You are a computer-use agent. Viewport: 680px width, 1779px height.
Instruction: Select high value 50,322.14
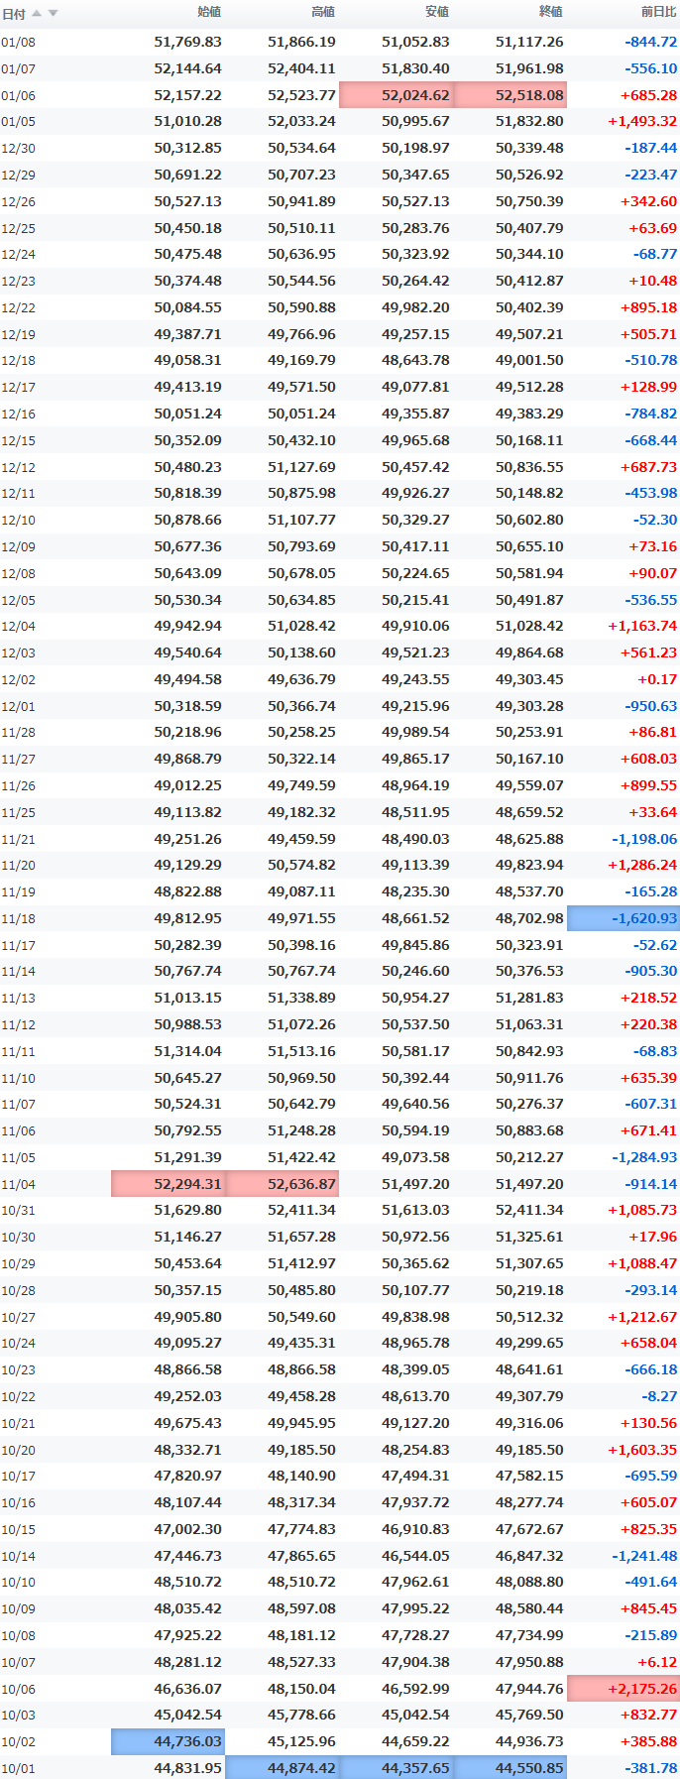pyautogui.click(x=302, y=760)
